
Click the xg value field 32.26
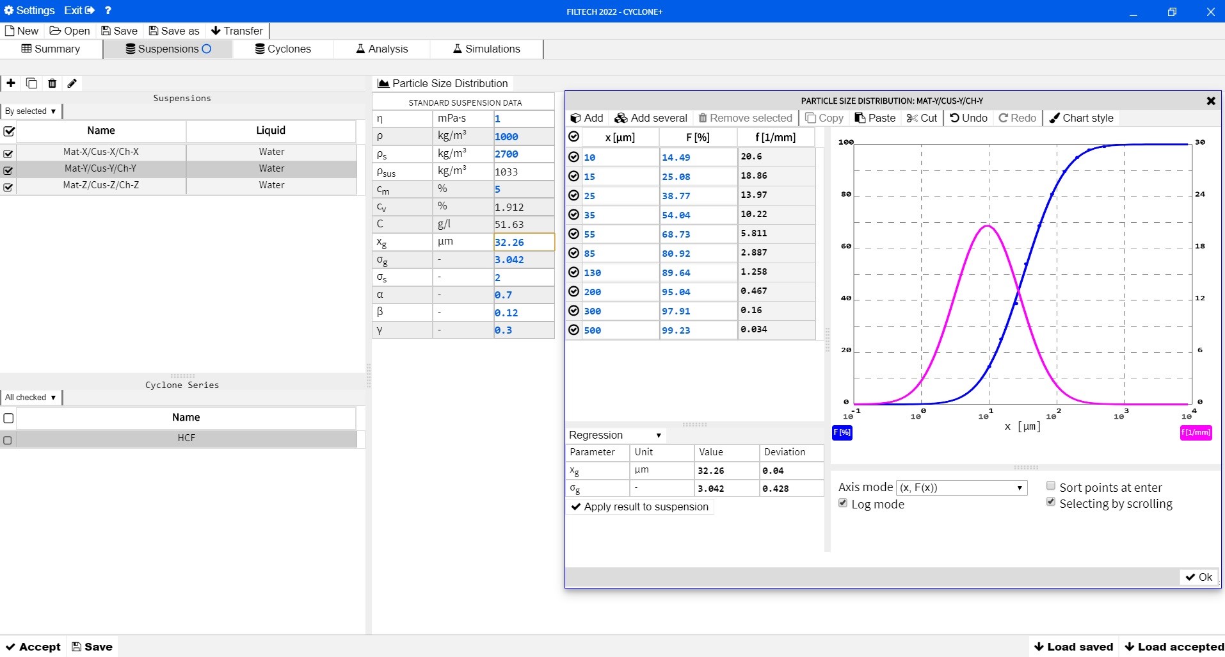(524, 242)
